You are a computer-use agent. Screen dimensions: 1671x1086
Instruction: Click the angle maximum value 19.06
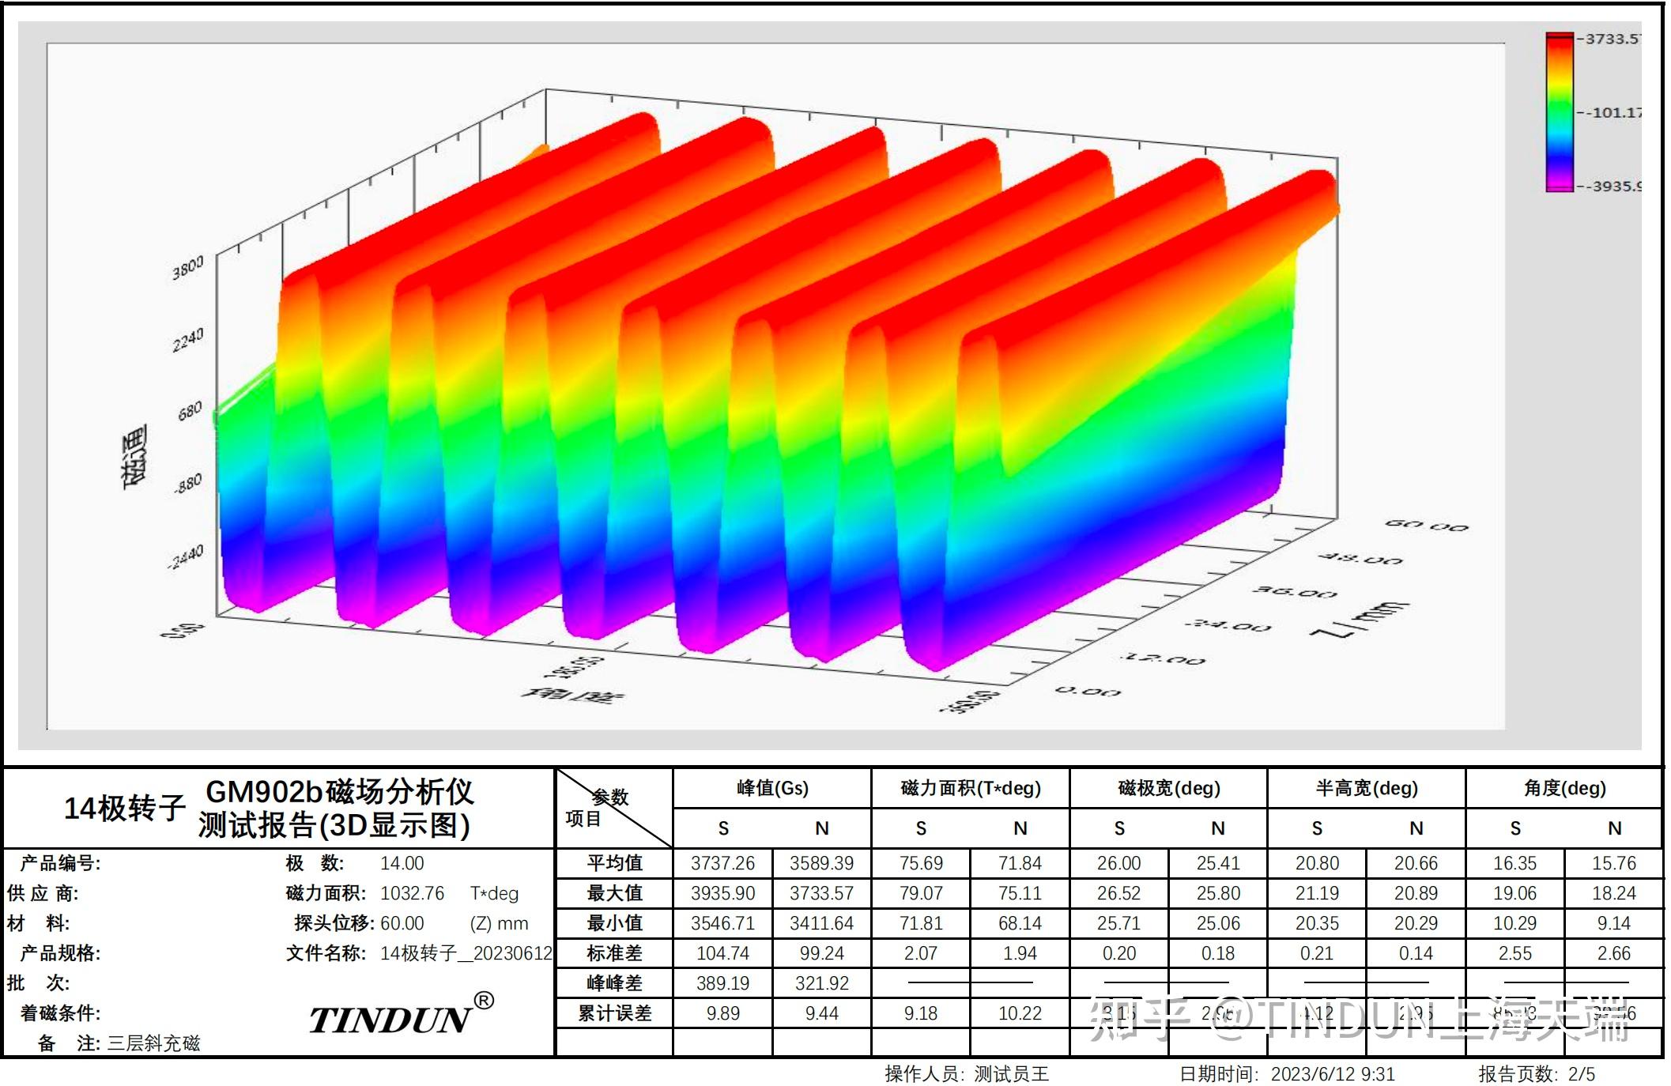1515,893
